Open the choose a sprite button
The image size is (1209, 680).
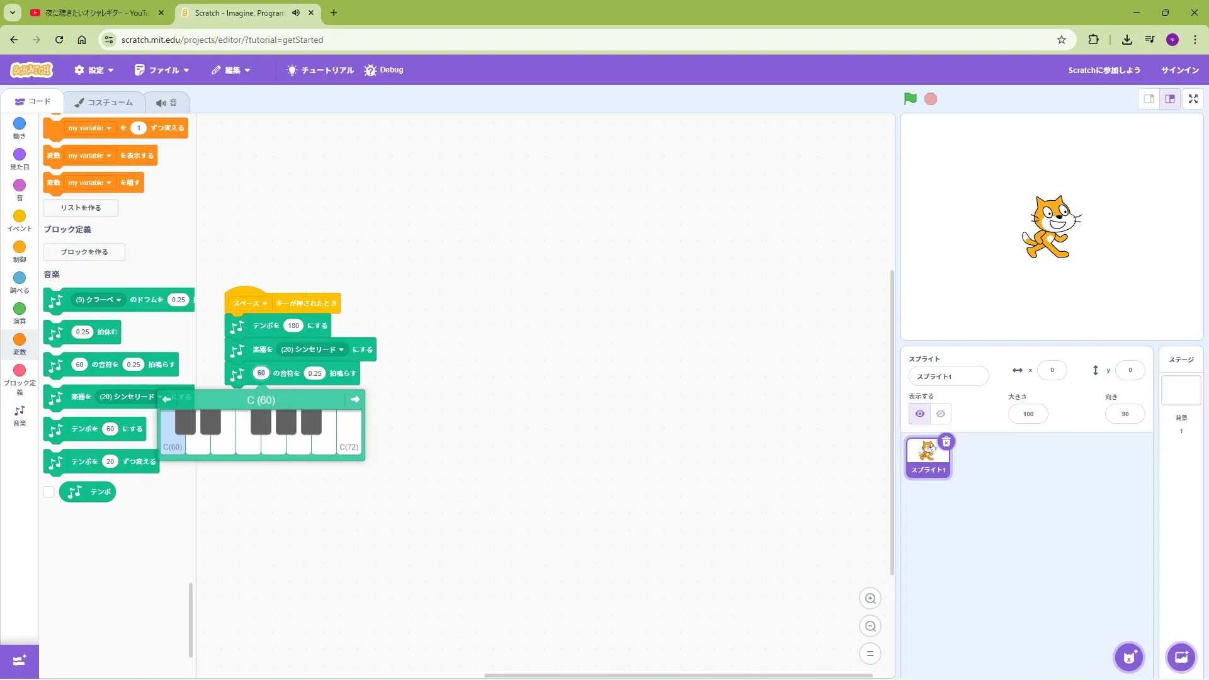click(1128, 657)
